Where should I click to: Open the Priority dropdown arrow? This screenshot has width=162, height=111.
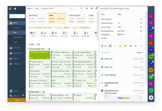point(141,38)
